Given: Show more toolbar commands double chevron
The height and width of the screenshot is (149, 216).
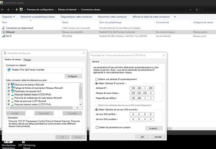Looking at the screenshot, I should [175, 17].
